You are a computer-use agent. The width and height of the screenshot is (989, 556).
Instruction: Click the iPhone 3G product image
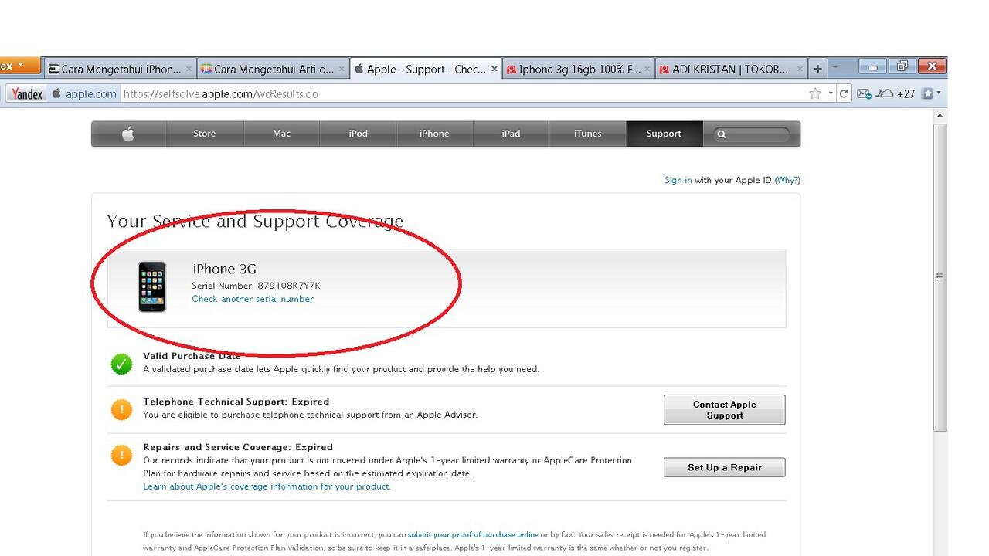152,286
